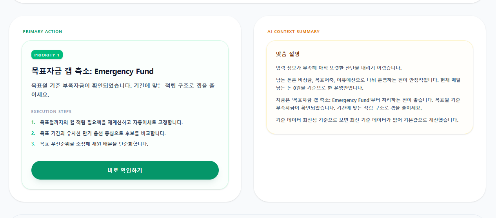The image size is (496, 218).
Task: Click the 목표월 기준 부족자금 description under the heading
Action: pos(123,90)
